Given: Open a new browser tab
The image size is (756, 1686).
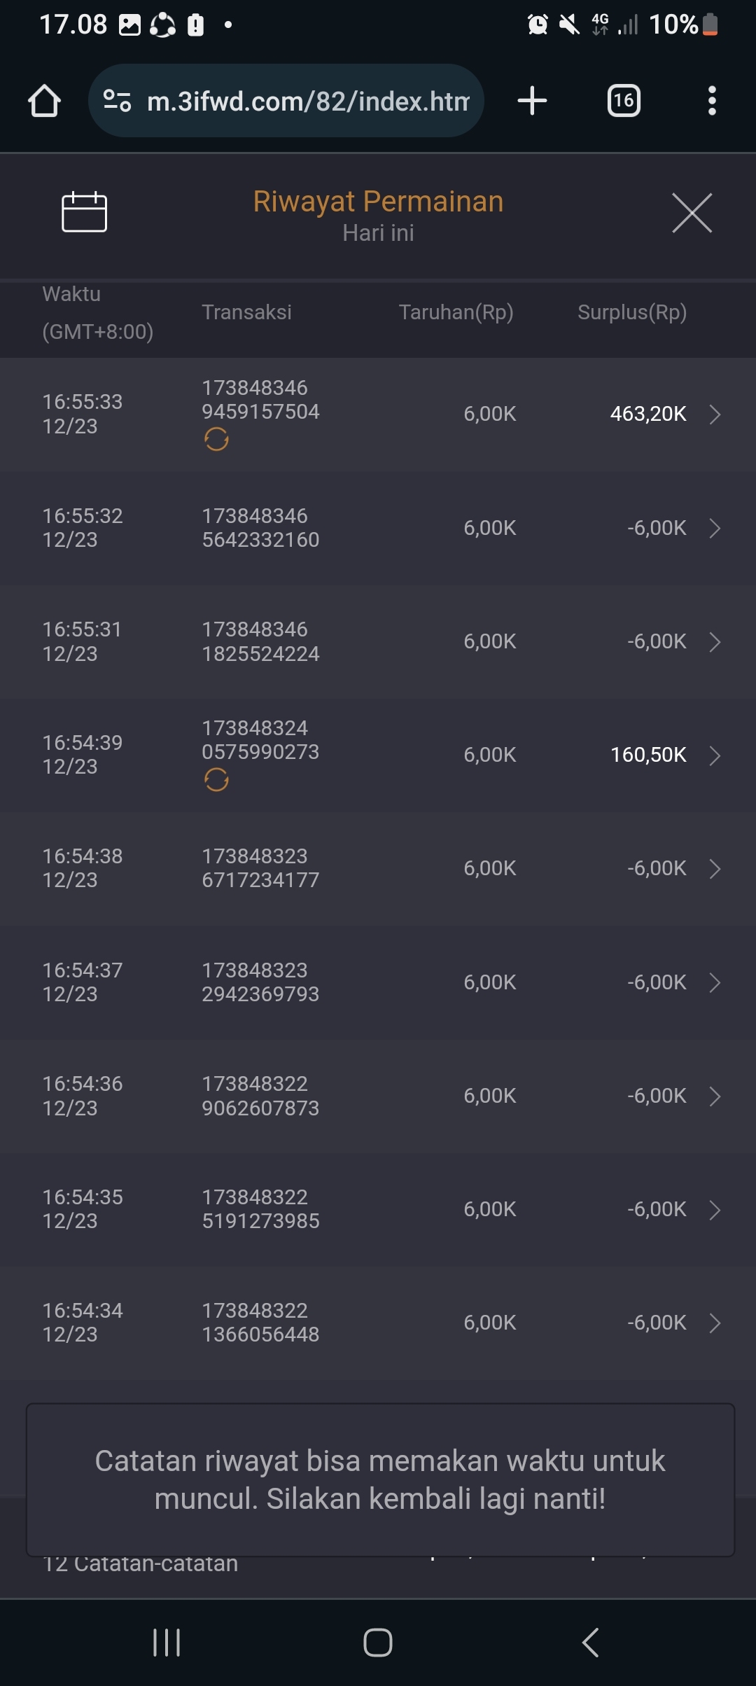Looking at the screenshot, I should (532, 101).
